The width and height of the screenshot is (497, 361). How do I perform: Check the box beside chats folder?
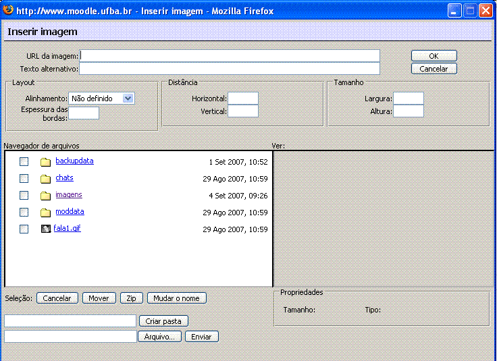24,179
